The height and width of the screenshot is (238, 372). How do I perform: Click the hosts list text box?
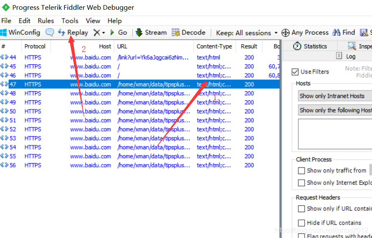tap(335, 134)
